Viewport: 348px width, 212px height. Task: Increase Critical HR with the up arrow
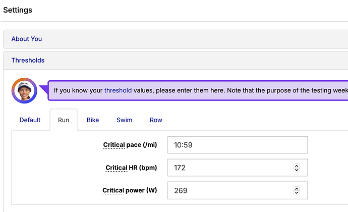pos(297,166)
